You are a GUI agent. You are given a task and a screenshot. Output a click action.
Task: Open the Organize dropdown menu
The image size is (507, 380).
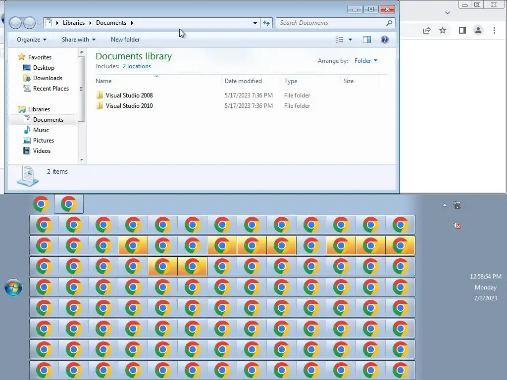click(32, 40)
